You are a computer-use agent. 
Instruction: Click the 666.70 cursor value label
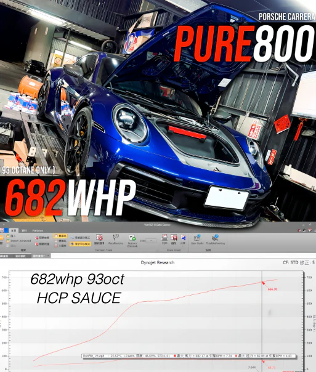272,289
